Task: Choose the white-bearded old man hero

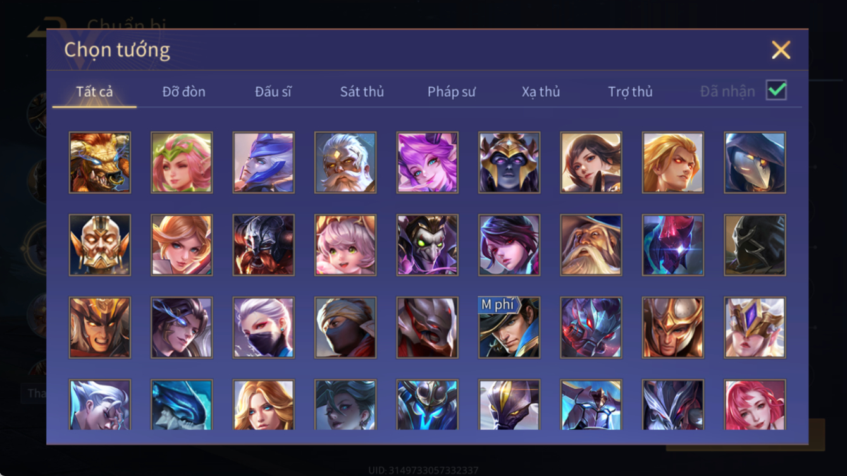Action: (345, 162)
